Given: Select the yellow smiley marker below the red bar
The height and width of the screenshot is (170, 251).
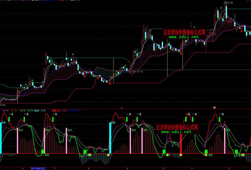Looking at the screenshot, I should click(181, 155).
